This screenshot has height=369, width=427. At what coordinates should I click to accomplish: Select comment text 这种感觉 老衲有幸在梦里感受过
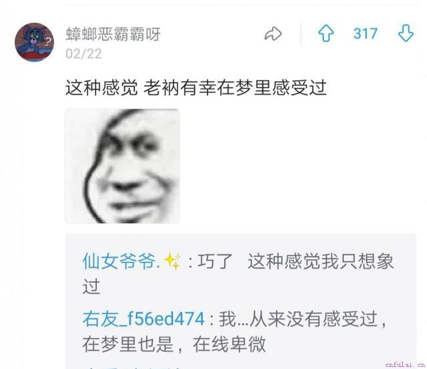pos(196,88)
